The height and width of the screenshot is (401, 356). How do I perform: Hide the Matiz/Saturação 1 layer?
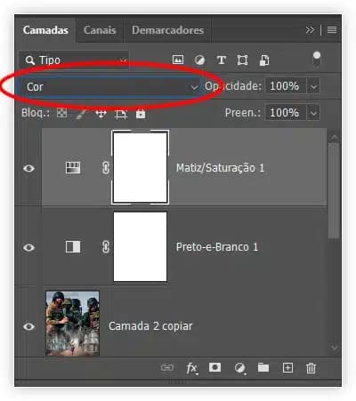[x=28, y=168]
